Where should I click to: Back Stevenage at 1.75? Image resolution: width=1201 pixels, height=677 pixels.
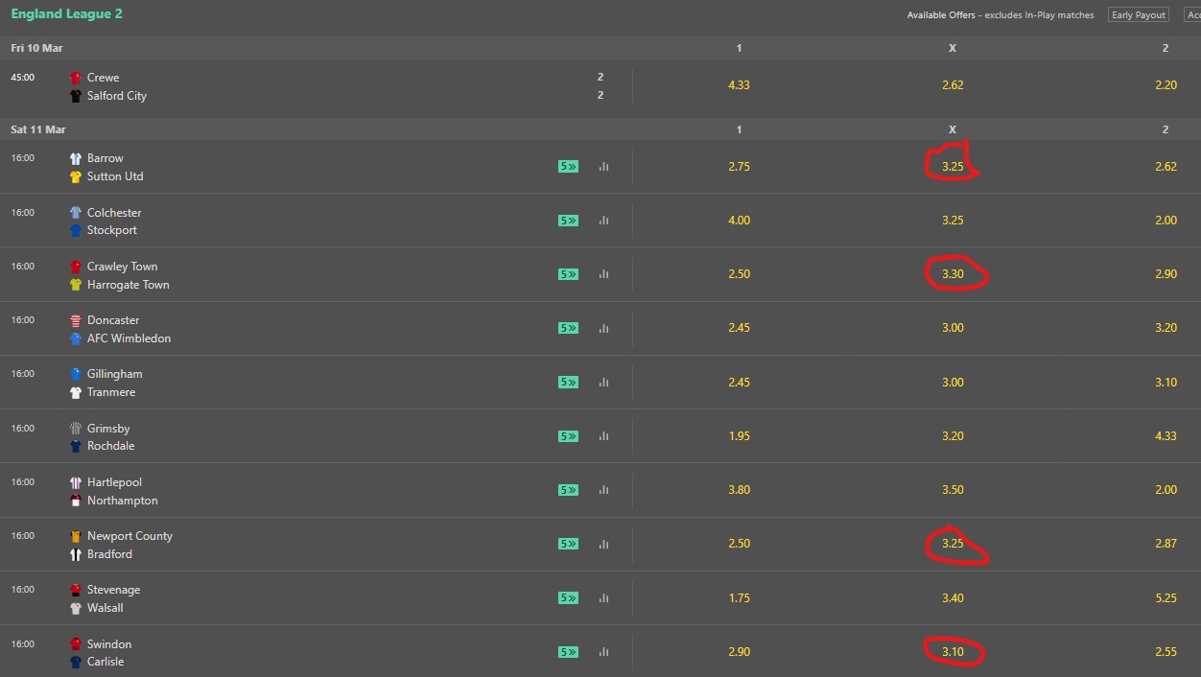[739, 598]
